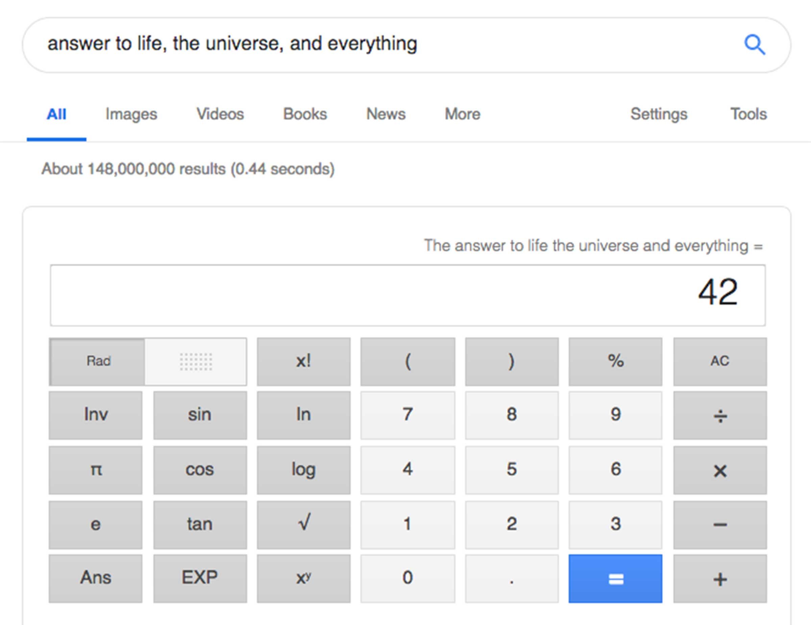Switch to the News tab
Image resolution: width=811 pixels, height=625 pixels.
pos(386,114)
